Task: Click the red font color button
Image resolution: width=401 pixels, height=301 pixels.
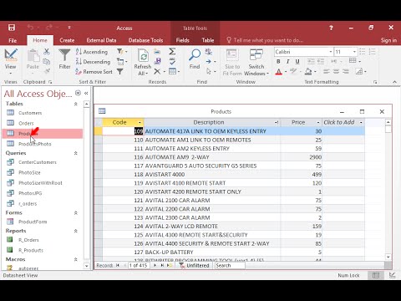Action: point(278,72)
